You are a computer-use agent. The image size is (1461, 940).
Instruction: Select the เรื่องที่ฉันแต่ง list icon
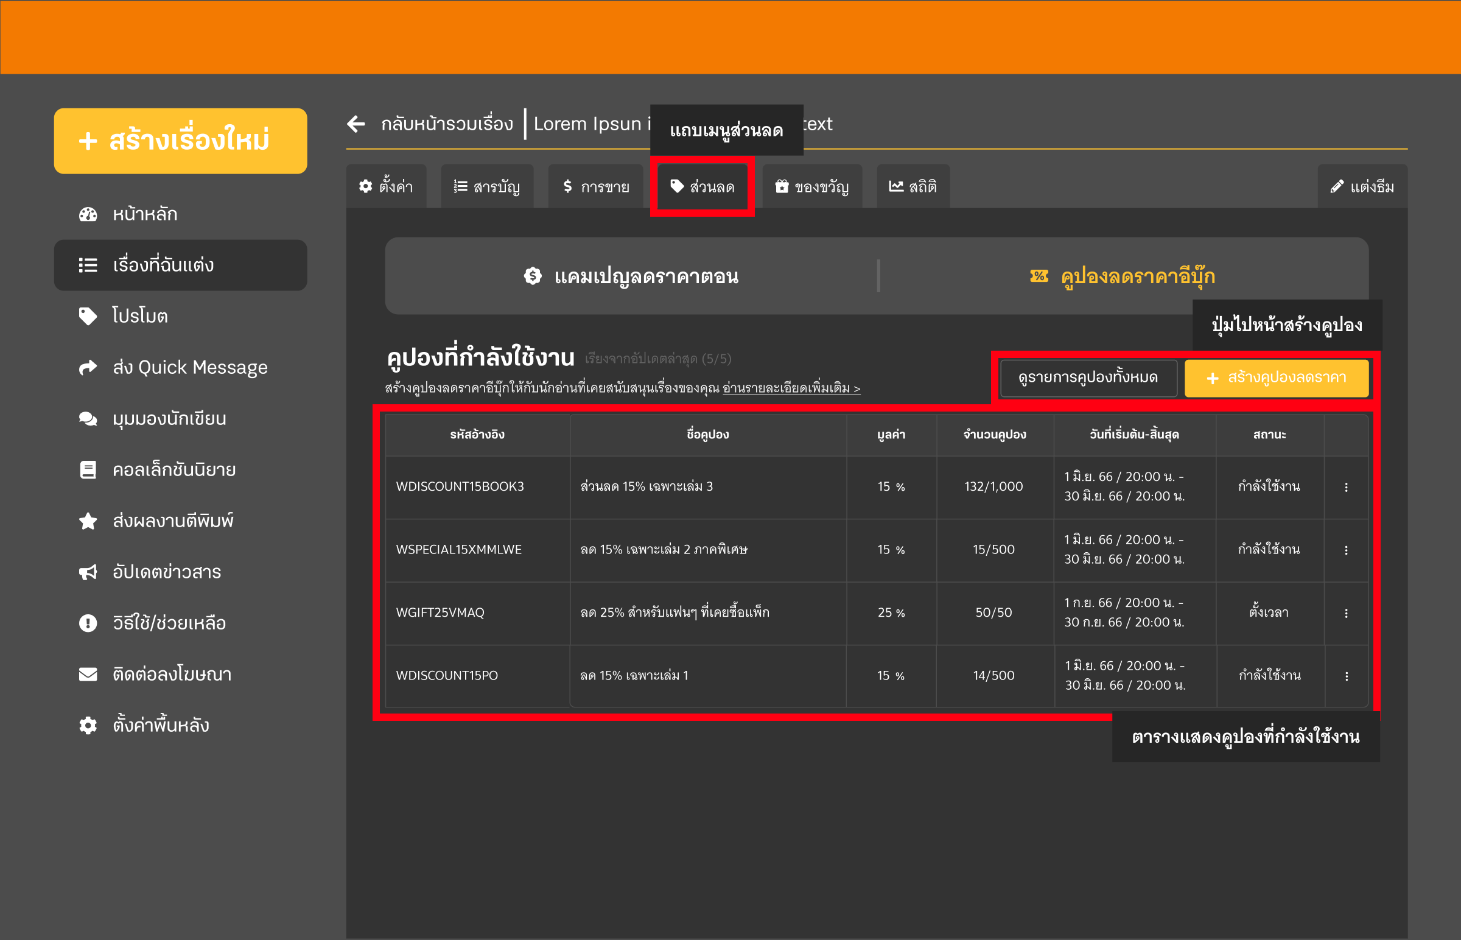tap(88, 265)
